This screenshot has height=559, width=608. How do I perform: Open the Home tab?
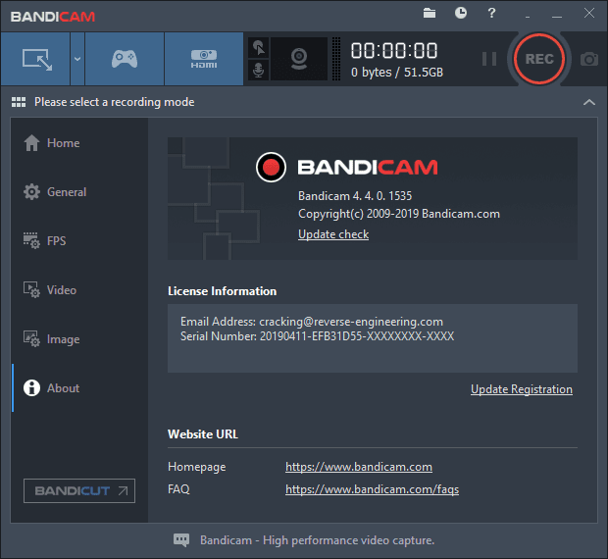79,143
